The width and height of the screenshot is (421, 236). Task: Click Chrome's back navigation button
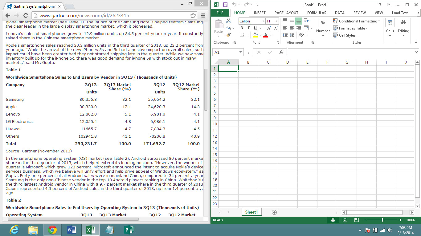8,15
